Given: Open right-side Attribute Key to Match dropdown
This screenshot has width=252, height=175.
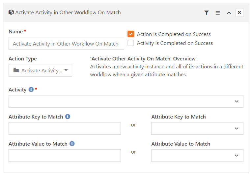Looking at the screenshot, I should coord(197,128).
